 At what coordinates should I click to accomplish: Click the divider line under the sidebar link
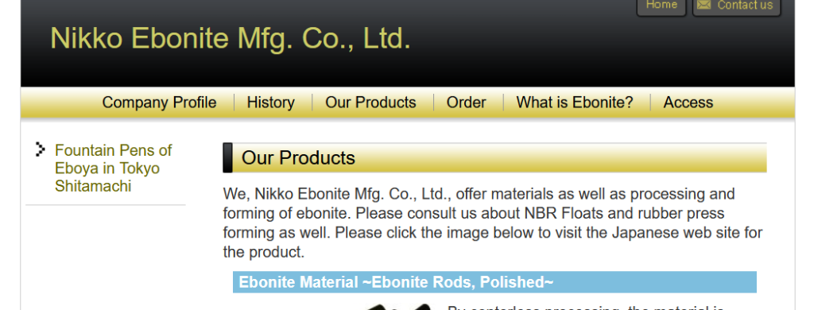pos(106,205)
